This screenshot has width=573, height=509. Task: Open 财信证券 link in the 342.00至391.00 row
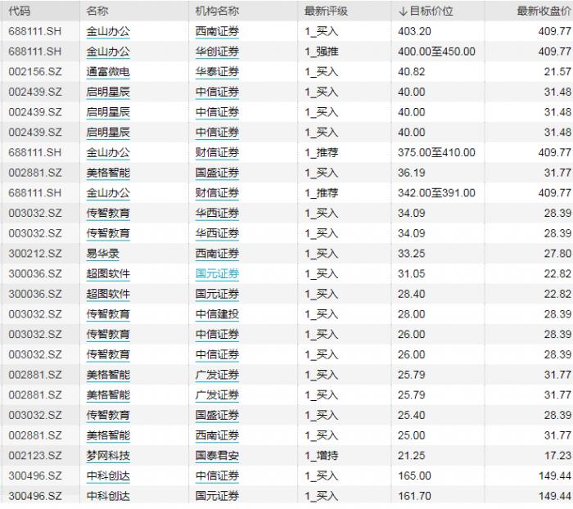pos(217,193)
